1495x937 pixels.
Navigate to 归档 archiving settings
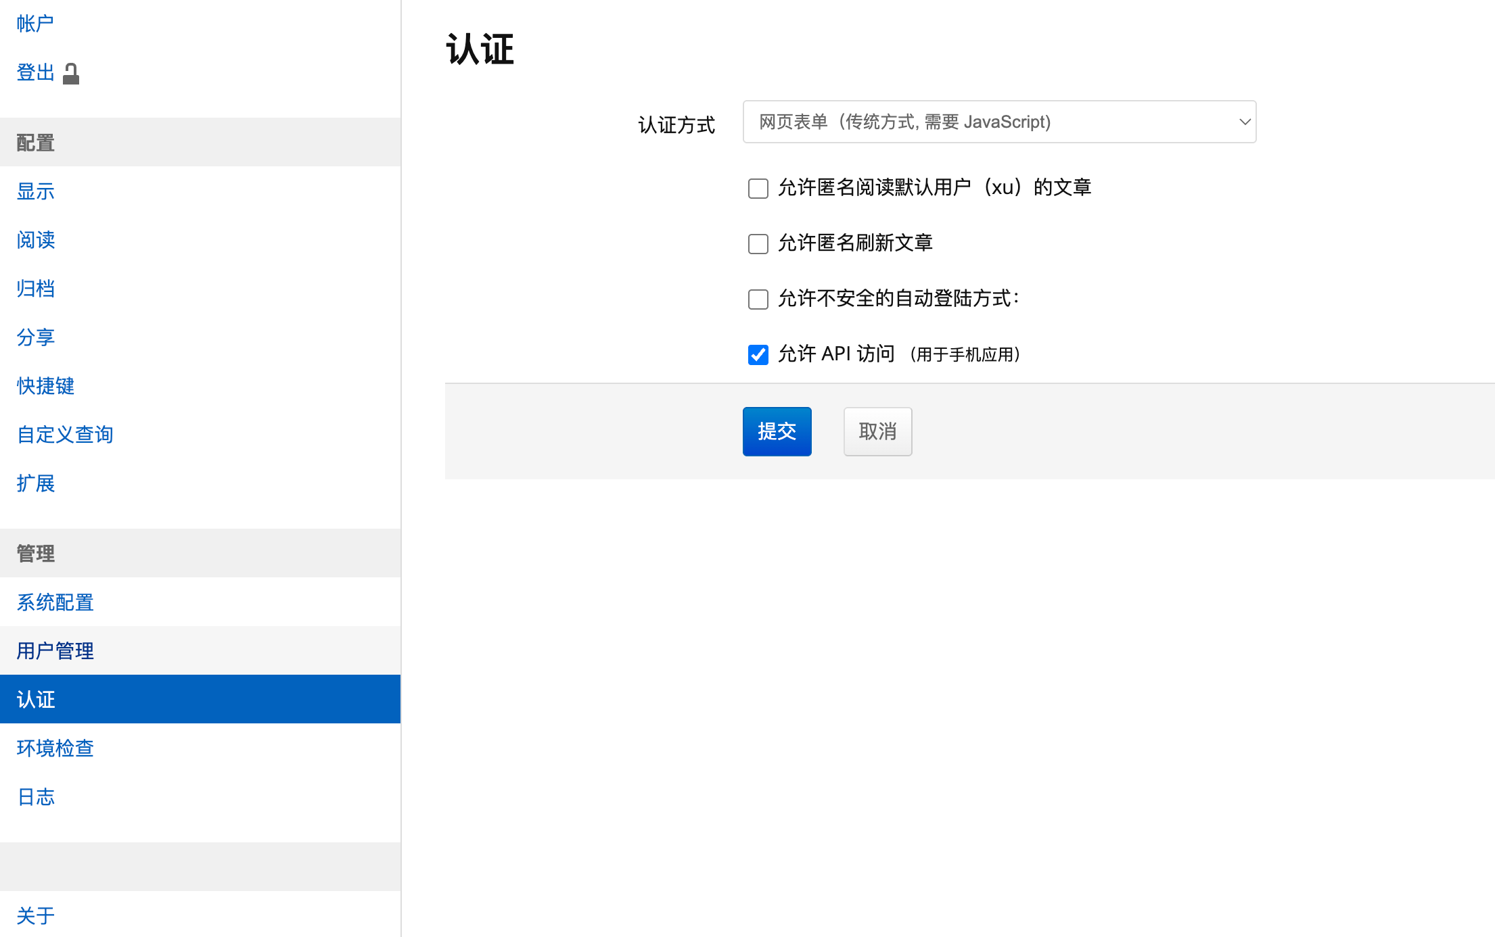(35, 289)
